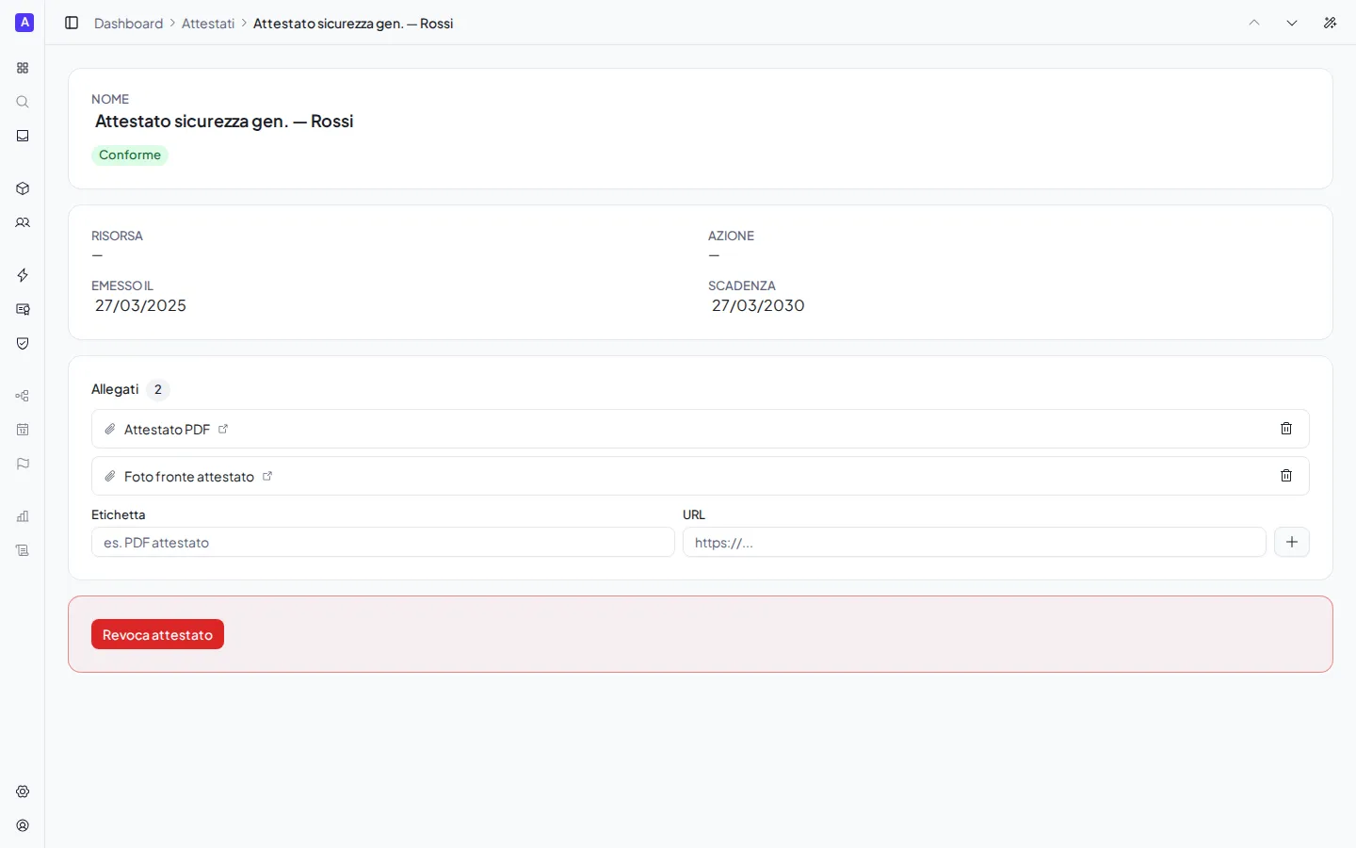The width and height of the screenshot is (1356, 848).
Task: Click the current breadcrumb Attestato sicurezza gen. — Rossi
Action: (353, 24)
